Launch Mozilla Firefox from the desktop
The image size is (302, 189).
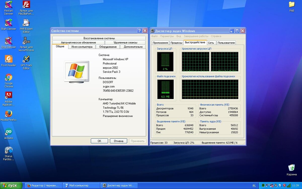[x=9, y=114]
